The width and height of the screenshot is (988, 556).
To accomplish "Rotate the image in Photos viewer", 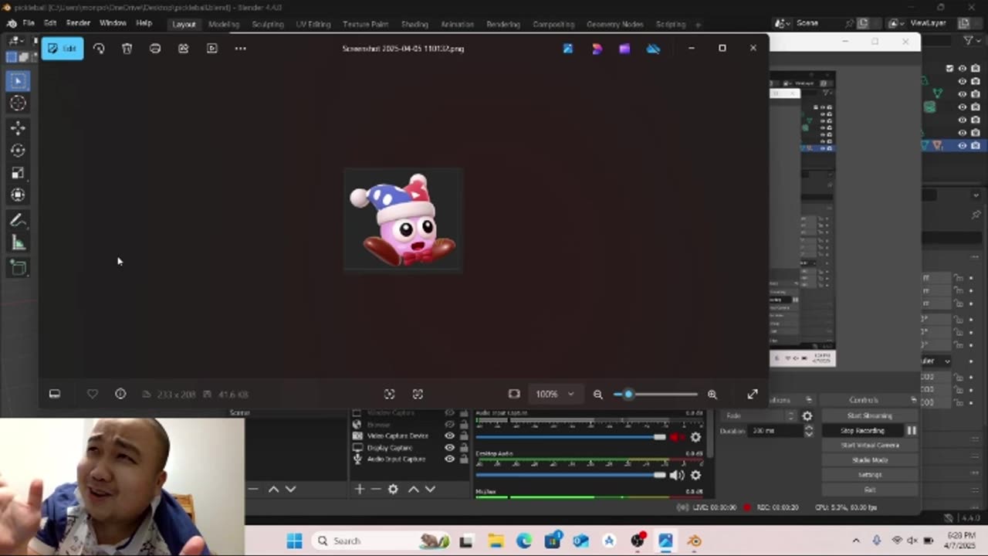I will tap(99, 49).
